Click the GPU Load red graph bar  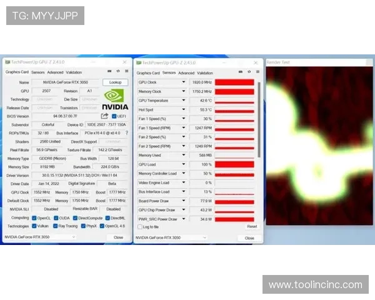point(234,164)
